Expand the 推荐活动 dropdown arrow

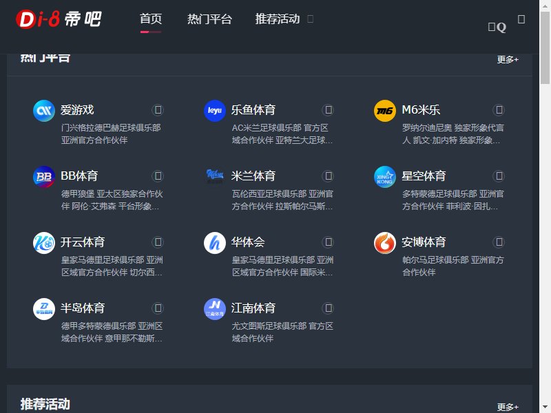pos(311,19)
